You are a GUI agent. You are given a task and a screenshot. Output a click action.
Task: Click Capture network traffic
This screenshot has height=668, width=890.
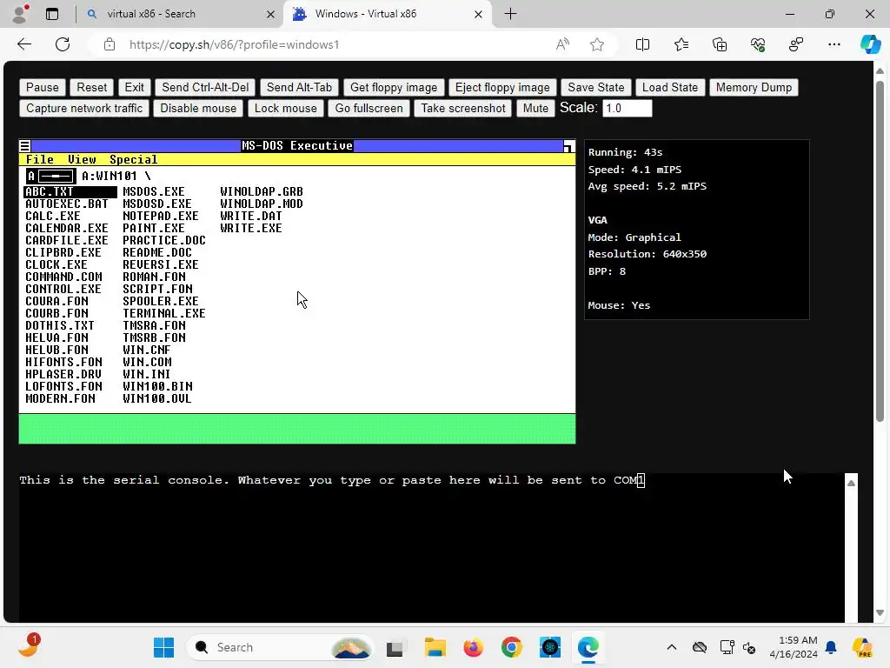(x=84, y=109)
